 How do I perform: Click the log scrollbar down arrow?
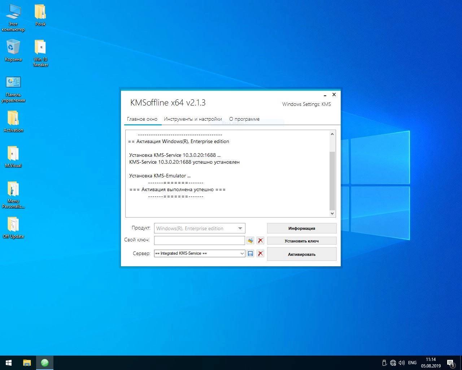pos(332,214)
